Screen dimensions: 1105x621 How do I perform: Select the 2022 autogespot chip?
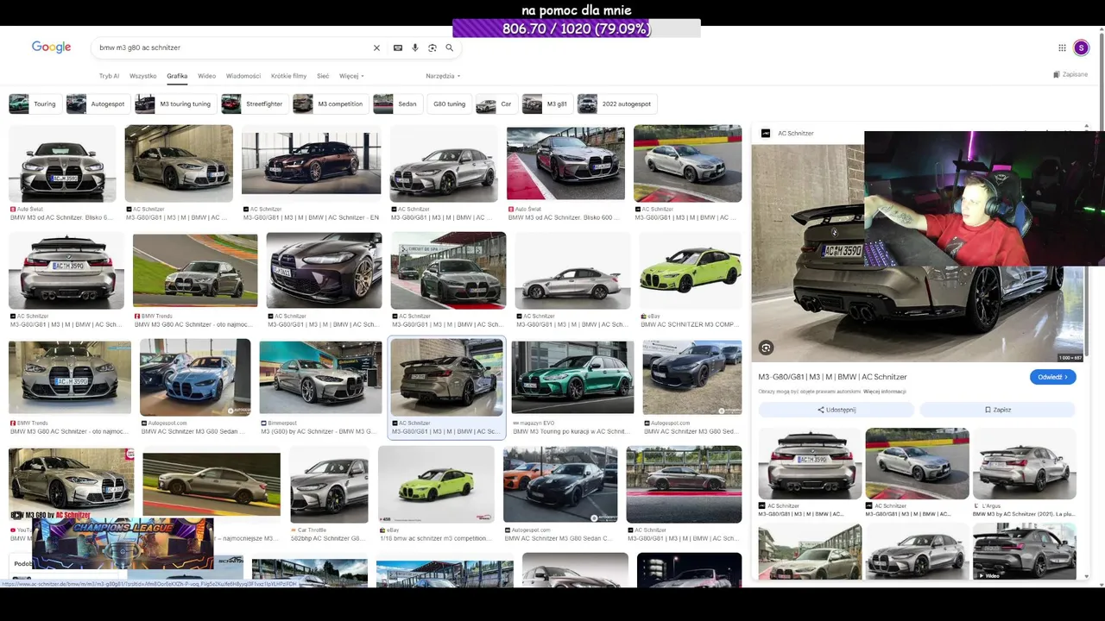(x=616, y=104)
